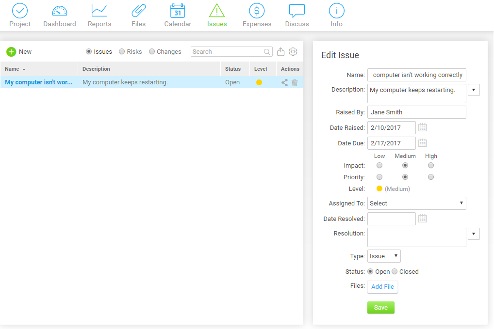Select the Issues tab
The image size is (494, 329).
(x=217, y=16)
